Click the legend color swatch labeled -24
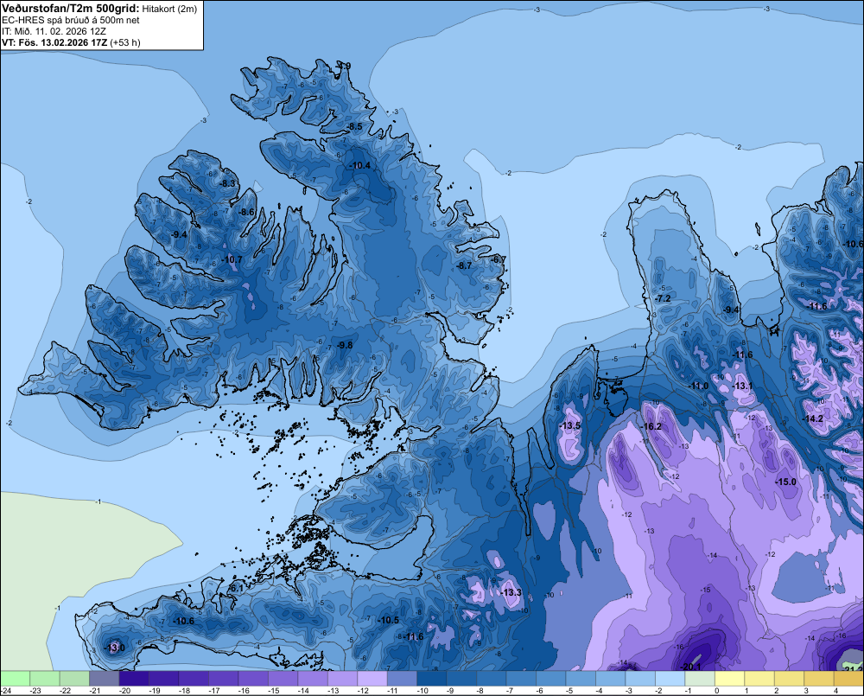 point(15,678)
